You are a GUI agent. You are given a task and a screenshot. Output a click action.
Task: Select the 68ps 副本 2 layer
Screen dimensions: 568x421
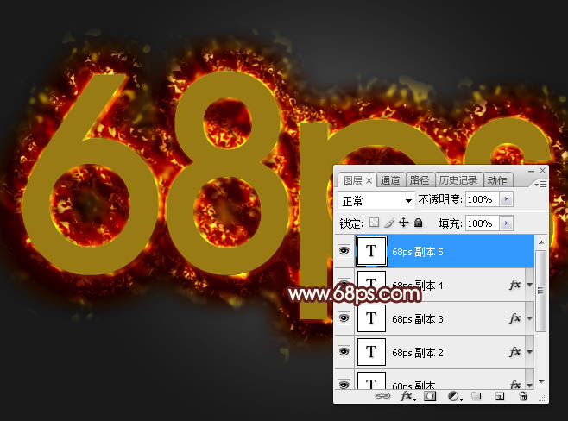coord(435,352)
